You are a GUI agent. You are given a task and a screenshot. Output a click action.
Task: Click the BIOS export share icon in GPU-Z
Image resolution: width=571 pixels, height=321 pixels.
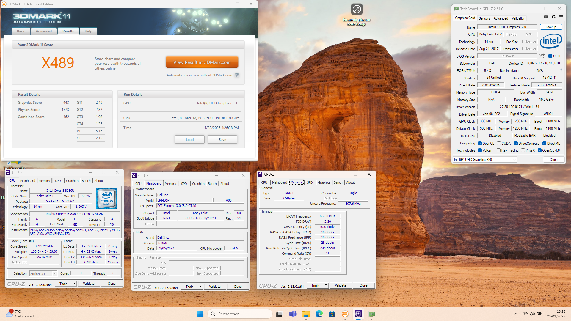click(x=542, y=56)
